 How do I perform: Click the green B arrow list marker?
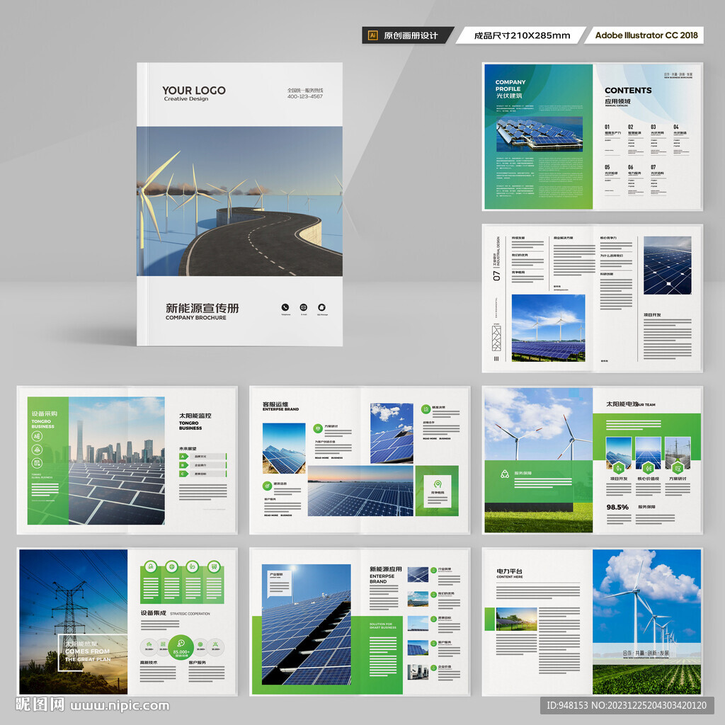click(183, 465)
